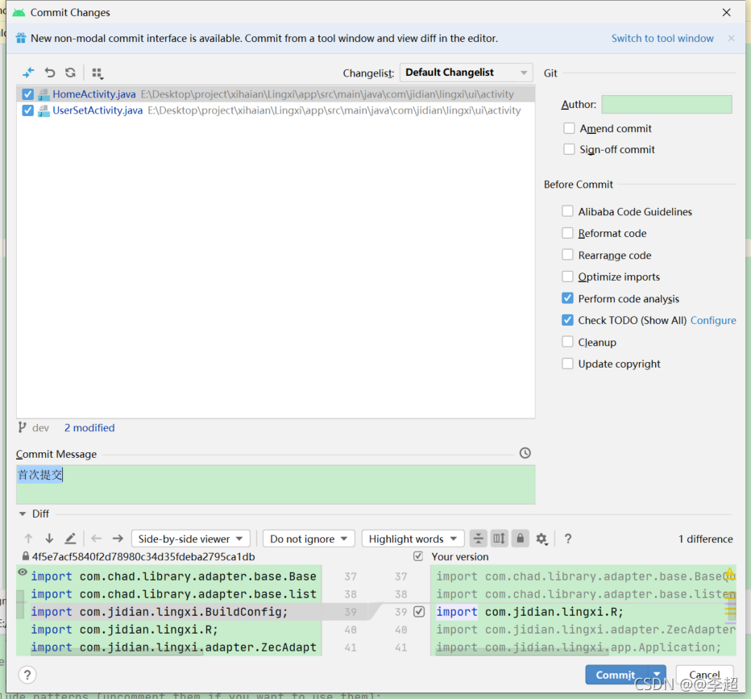Click the 2 modified link

pyautogui.click(x=89, y=428)
